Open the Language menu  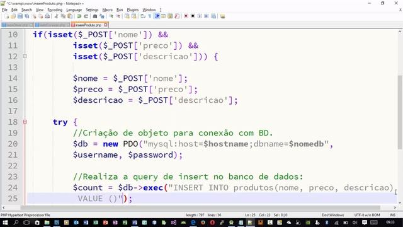(74, 10)
